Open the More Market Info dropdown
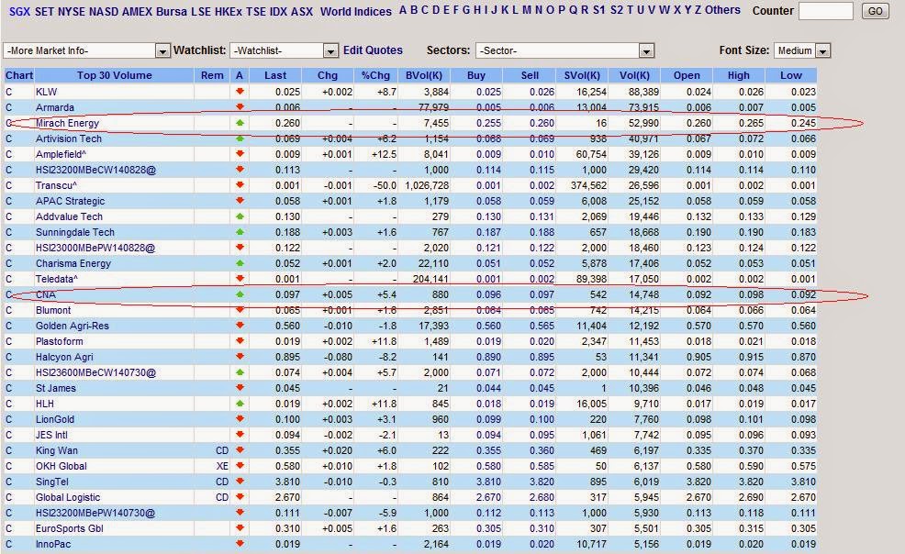Screen dimensions: 905x554 (x=86, y=50)
